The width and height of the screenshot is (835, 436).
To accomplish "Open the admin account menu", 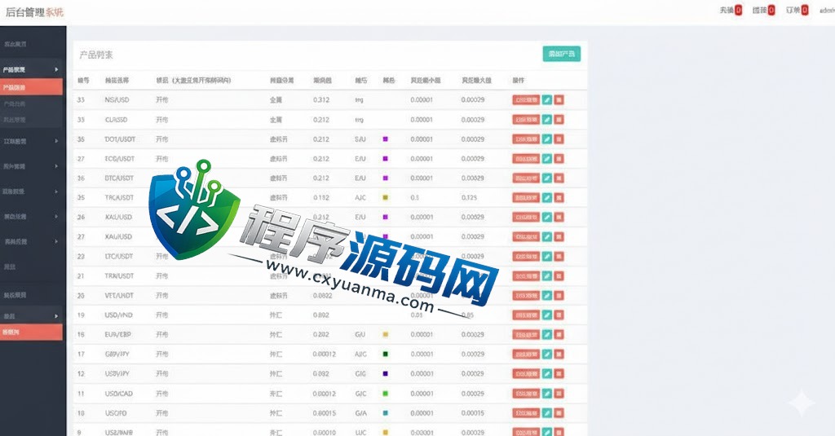I will pos(827,10).
